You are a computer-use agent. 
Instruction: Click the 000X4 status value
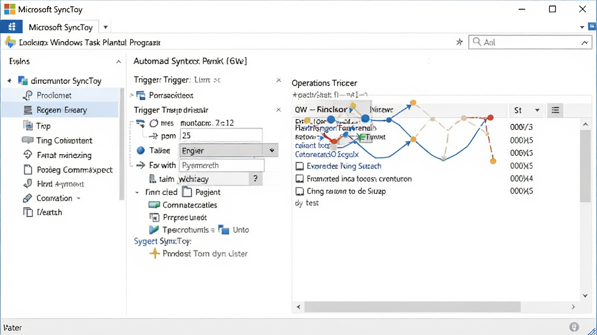(x=521, y=179)
